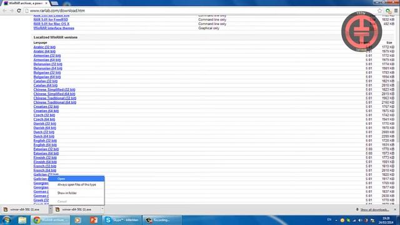
Task: Close the downloads bar with the X
Action: coord(395,209)
